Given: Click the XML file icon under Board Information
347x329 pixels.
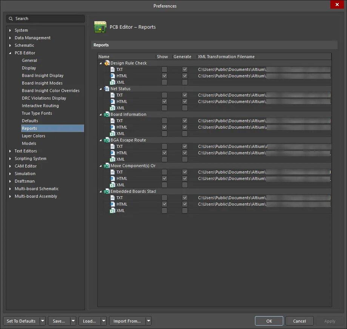Looking at the screenshot, I should click(x=112, y=134).
